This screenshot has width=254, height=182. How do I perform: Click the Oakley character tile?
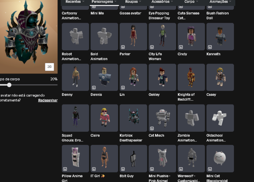[162, 77]
